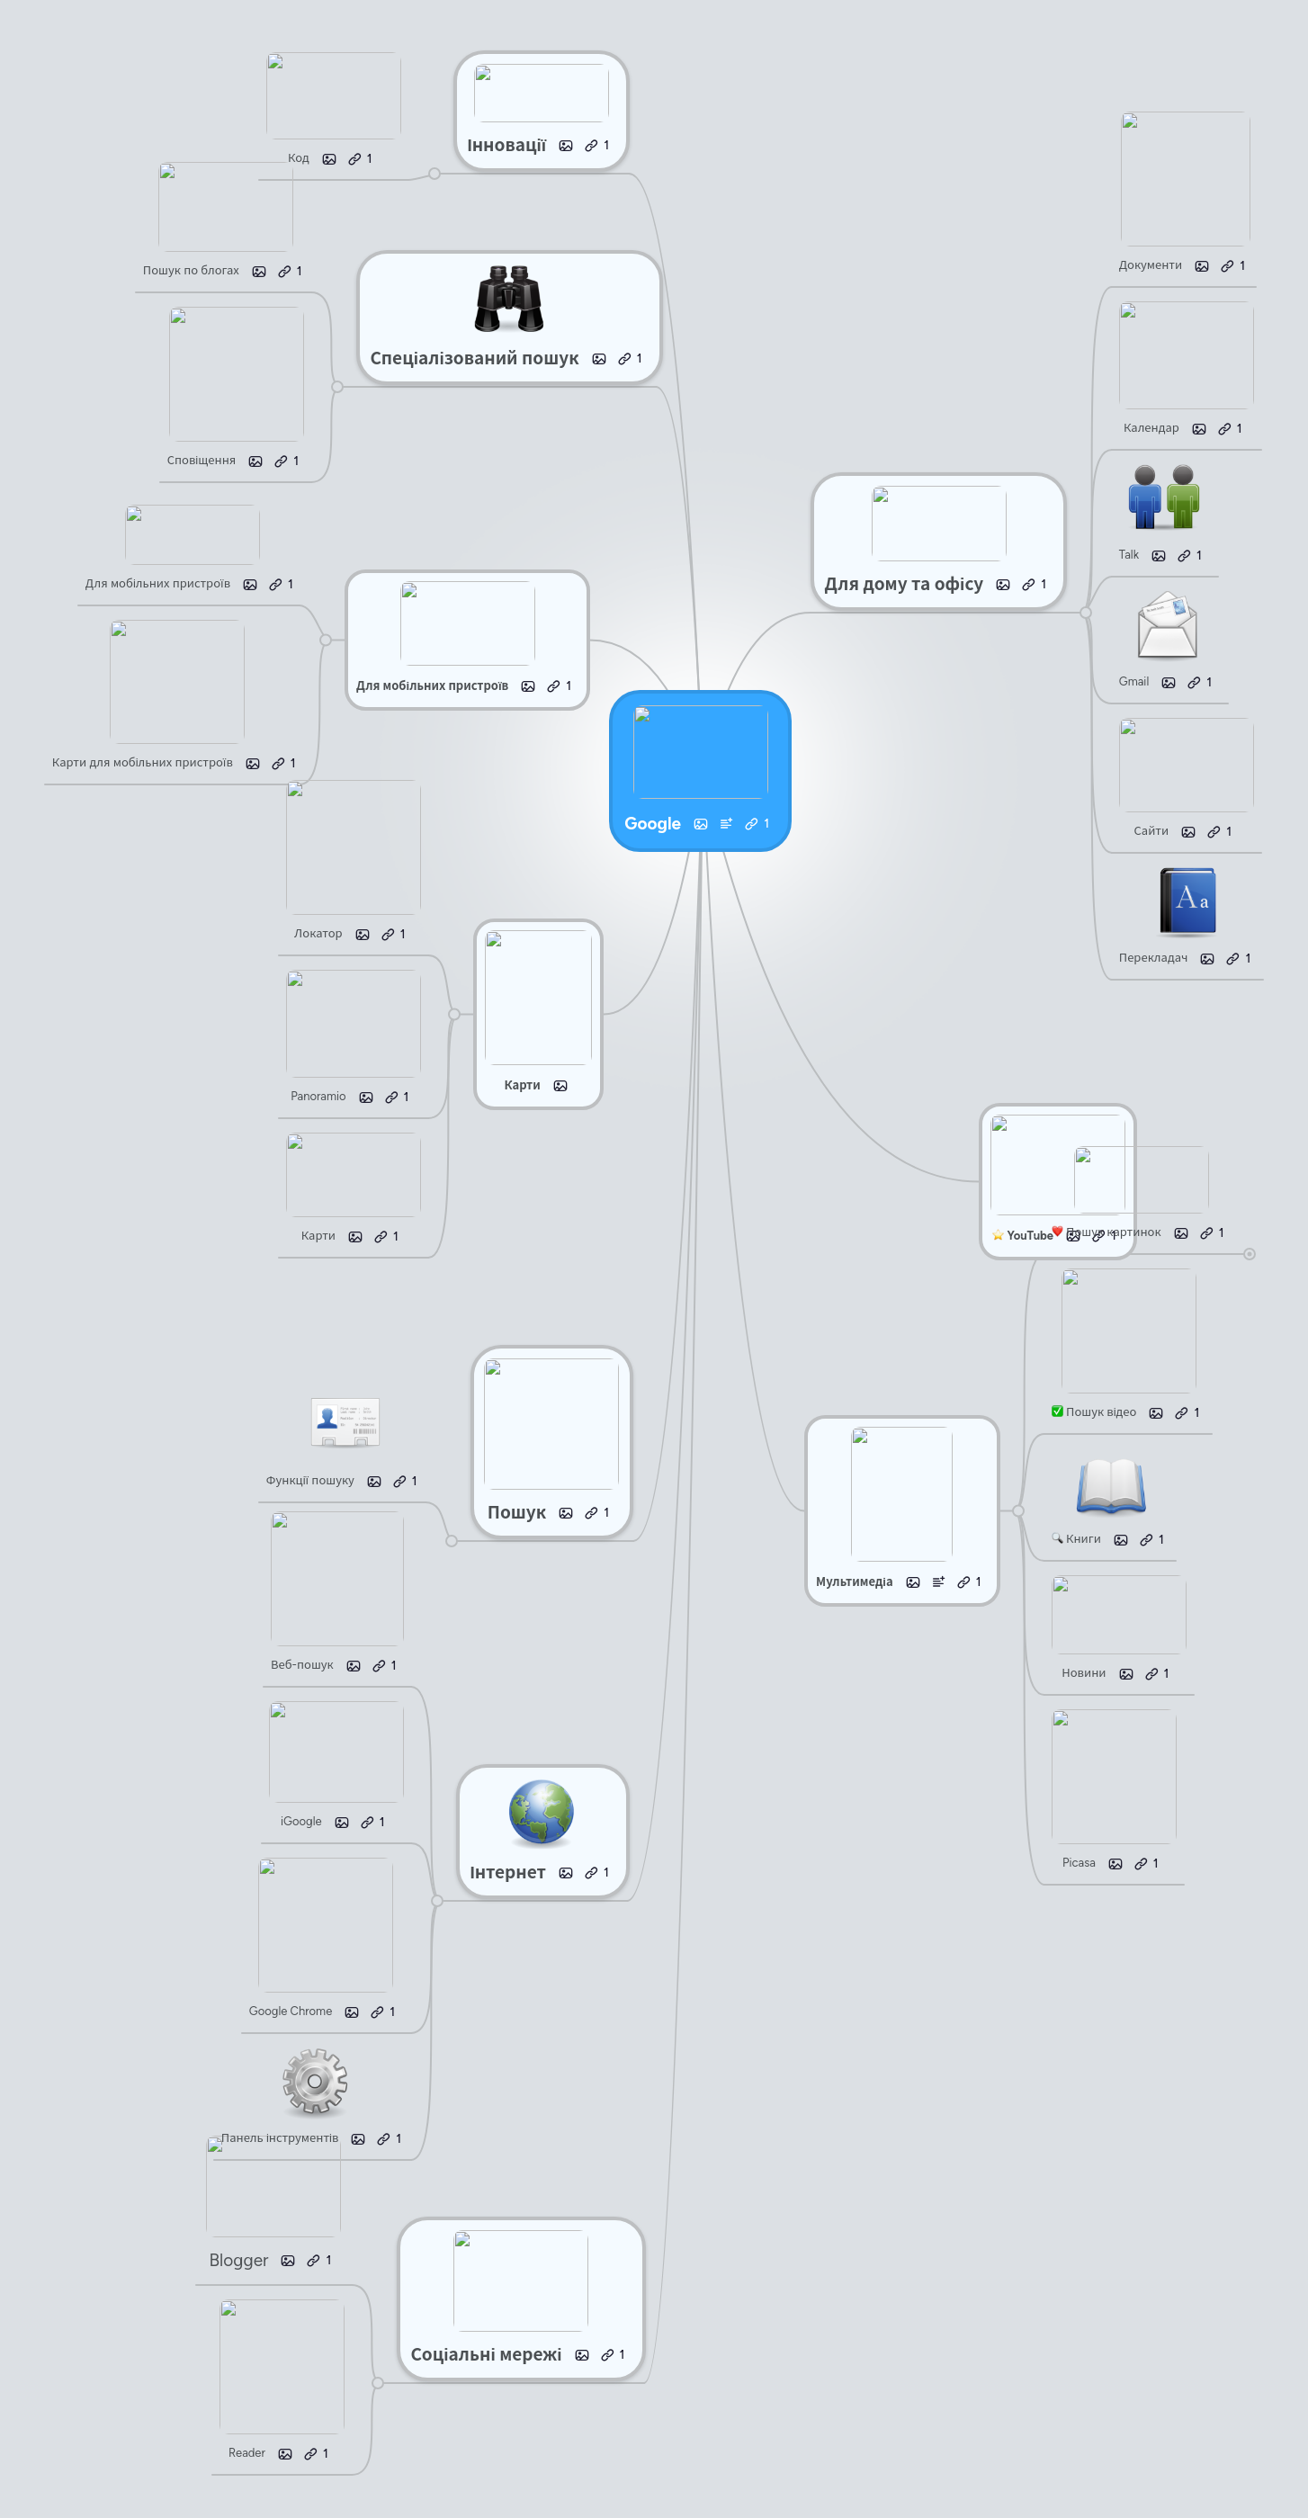The image size is (1308, 2518).
Task: Open the link icon beside Код
Action: [354, 158]
